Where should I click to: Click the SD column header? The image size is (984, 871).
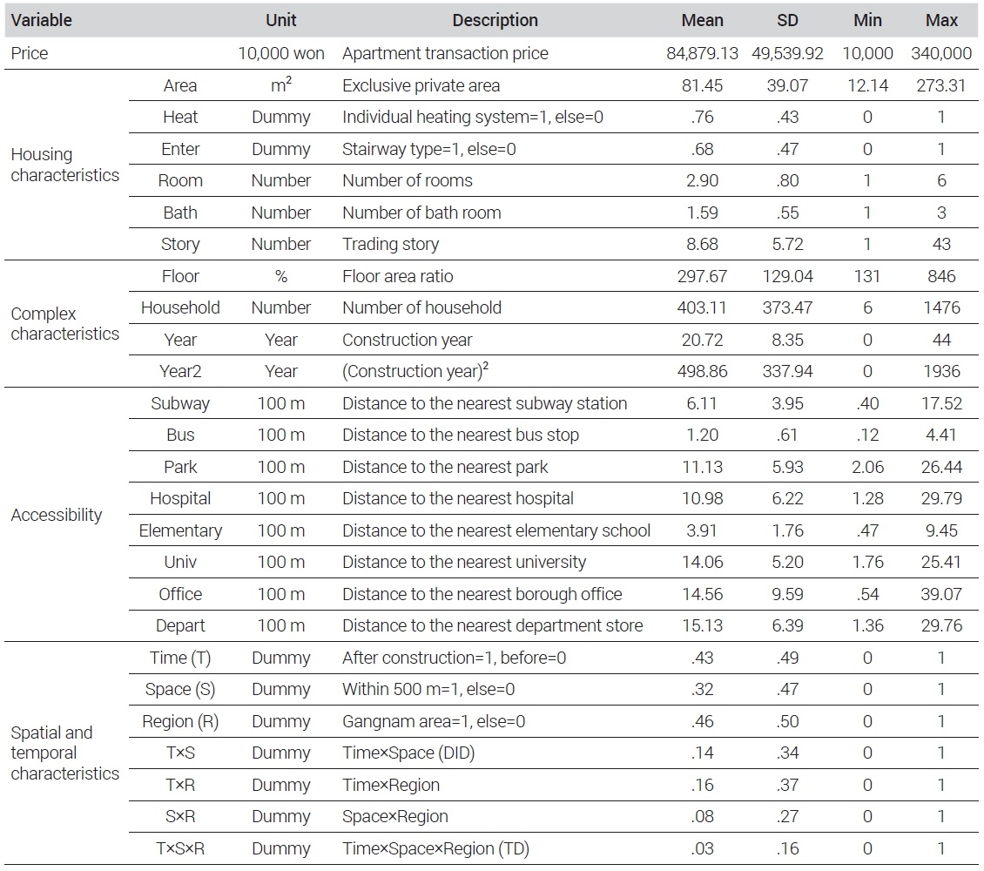(x=787, y=20)
